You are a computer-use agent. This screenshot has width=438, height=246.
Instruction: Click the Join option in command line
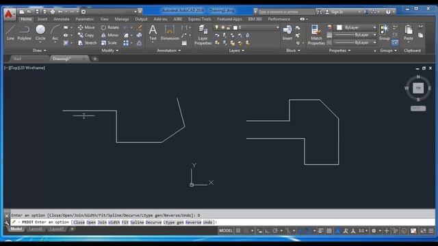tap(102, 222)
